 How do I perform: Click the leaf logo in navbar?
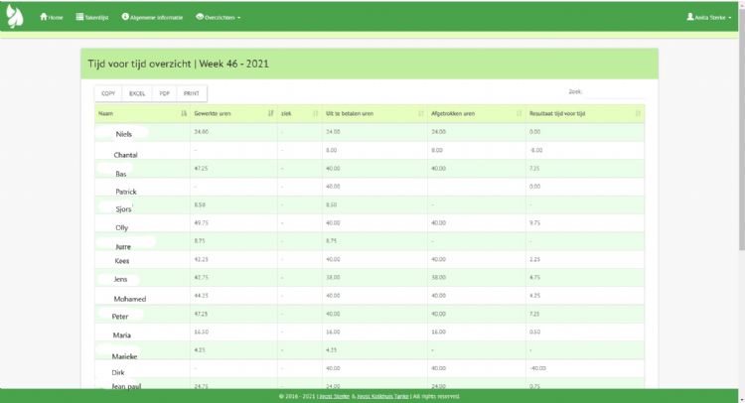click(x=15, y=17)
